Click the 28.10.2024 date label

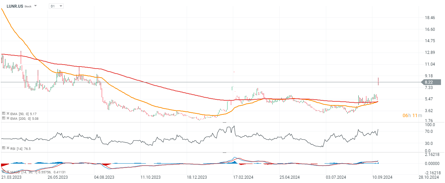[x=429, y=177]
